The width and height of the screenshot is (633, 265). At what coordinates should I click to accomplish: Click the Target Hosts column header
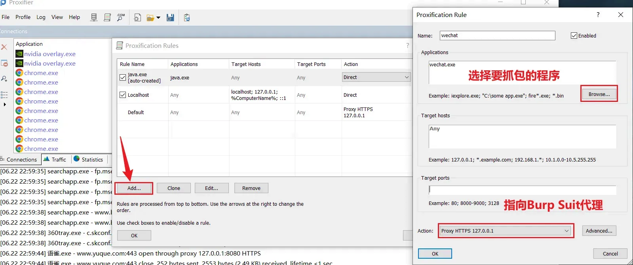pos(262,64)
